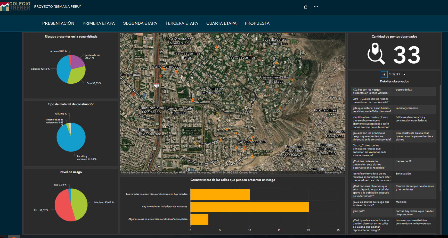
Task: Open the PROPUESTA tab
Action: point(257,23)
